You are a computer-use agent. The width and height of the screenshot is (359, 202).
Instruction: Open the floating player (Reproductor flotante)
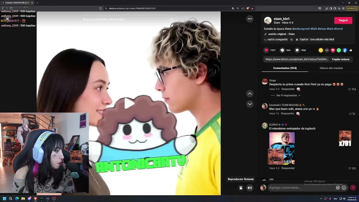[x=241, y=188]
